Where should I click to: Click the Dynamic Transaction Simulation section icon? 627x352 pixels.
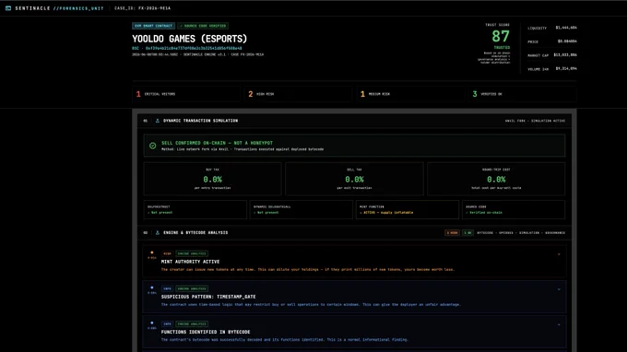click(x=158, y=121)
